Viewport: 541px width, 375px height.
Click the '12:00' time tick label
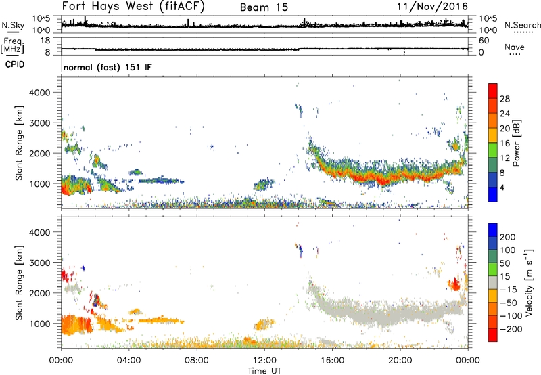tap(264, 361)
